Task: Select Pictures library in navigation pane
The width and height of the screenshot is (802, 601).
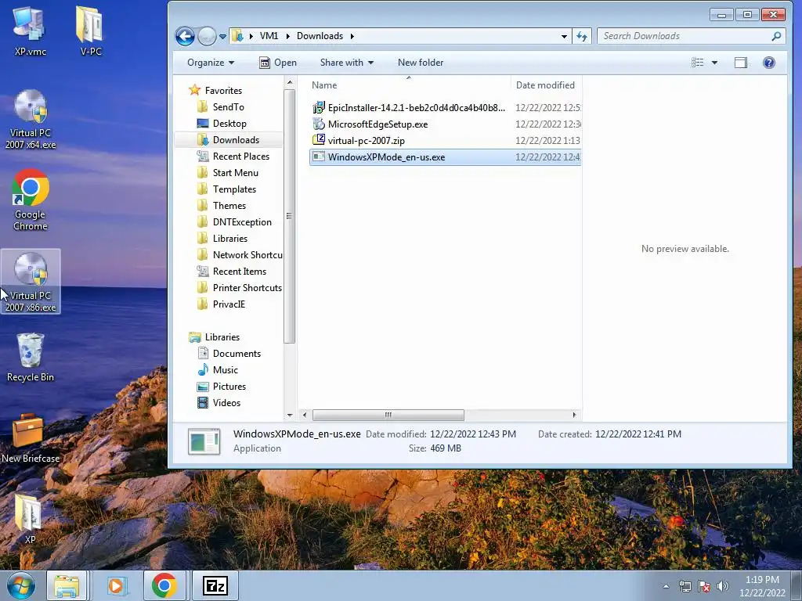Action: (x=229, y=387)
